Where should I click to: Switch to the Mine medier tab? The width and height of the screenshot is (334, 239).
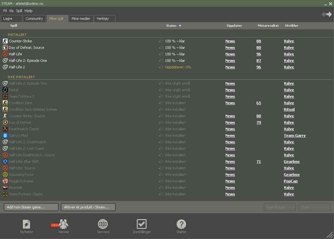pyautogui.click(x=81, y=19)
